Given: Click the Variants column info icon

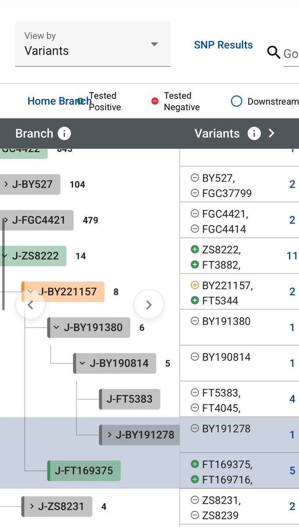Looking at the screenshot, I should coord(254,134).
